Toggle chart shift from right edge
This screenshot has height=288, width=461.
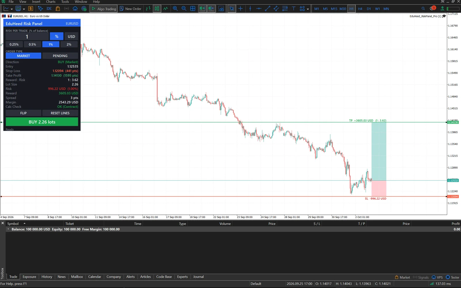click(211, 9)
